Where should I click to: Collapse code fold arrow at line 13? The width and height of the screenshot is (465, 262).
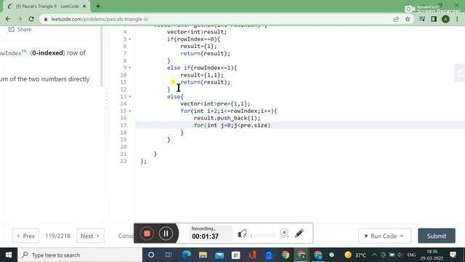pos(130,97)
